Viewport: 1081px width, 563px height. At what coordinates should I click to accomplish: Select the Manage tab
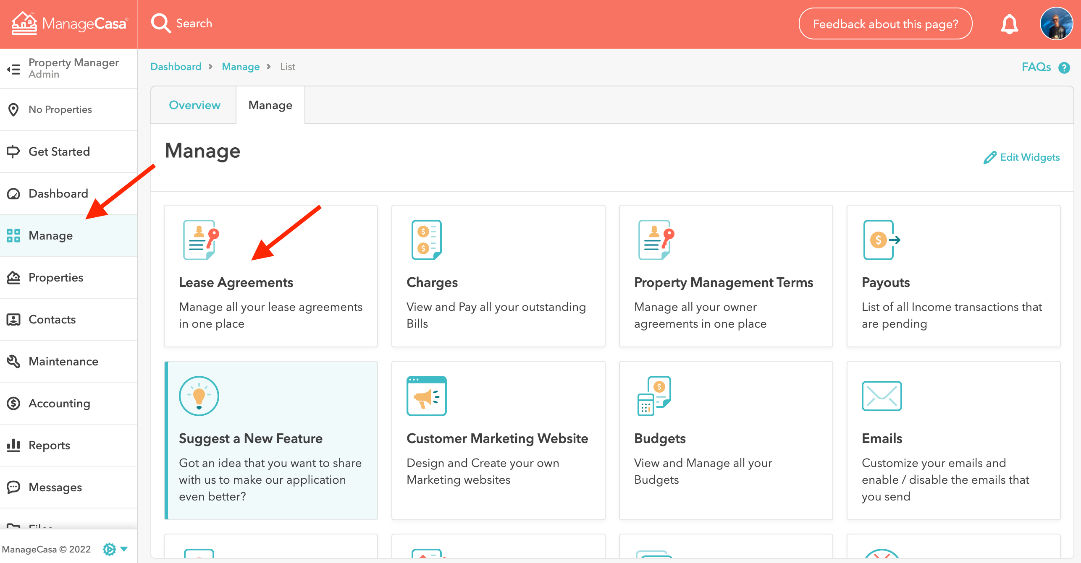pos(270,105)
